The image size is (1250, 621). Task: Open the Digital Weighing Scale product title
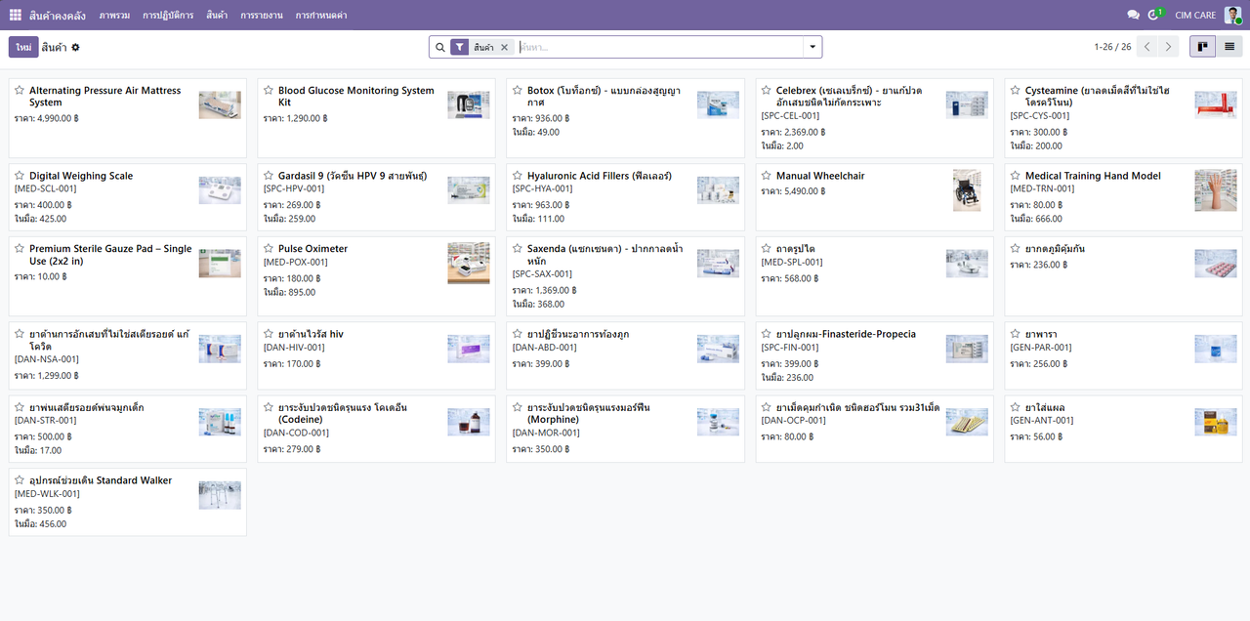pos(81,176)
